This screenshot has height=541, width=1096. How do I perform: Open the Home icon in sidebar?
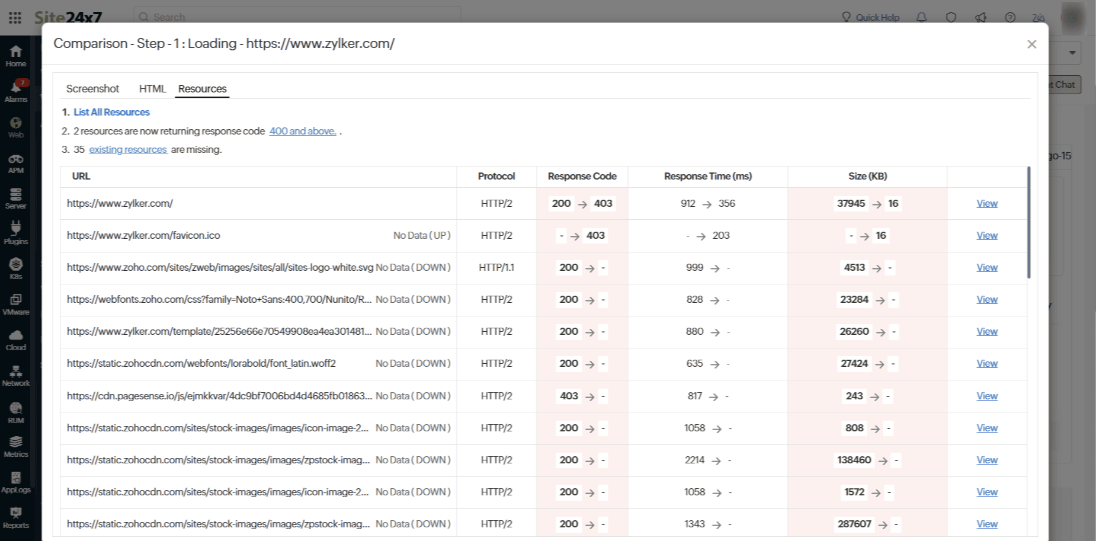[x=16, y=52]
